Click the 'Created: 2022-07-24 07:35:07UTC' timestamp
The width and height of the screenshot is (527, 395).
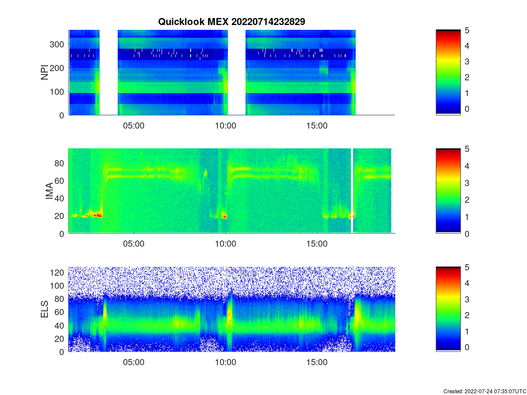484,391
